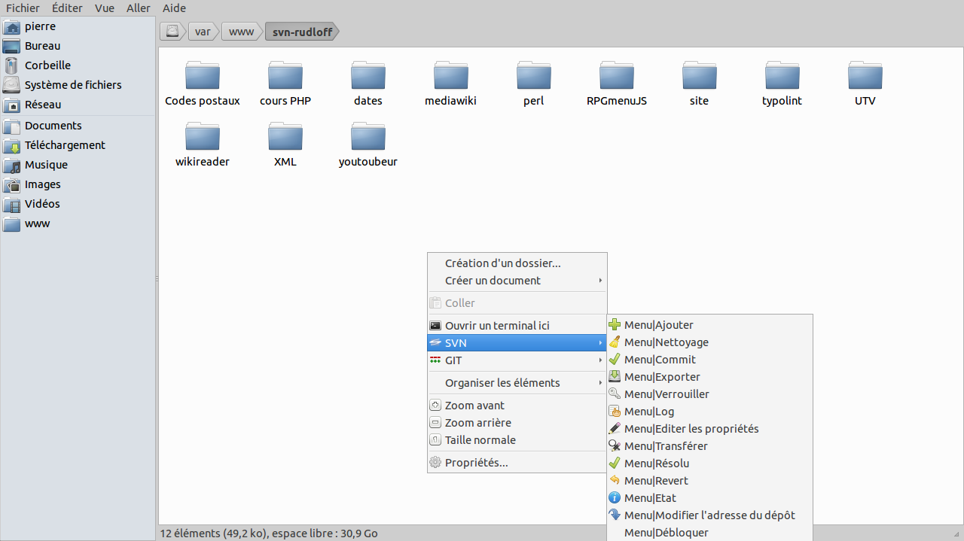This screenshot has height=541, width=964.
Task: Click the sidebar resize handle
Action: 157,278
